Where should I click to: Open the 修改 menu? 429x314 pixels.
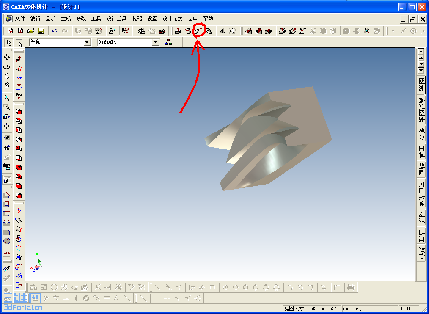coord(81,19)
